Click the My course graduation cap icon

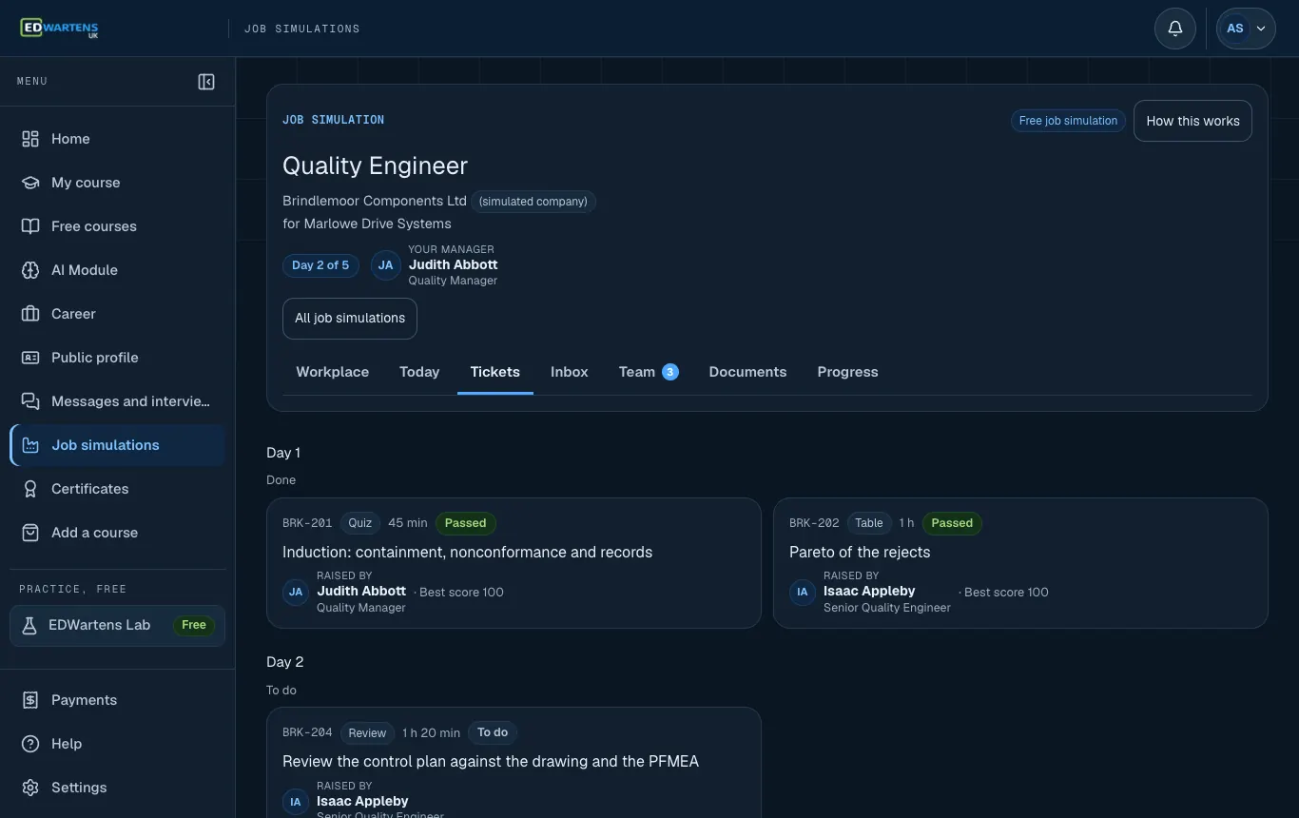pyautogui.click(x=30, y=183)
